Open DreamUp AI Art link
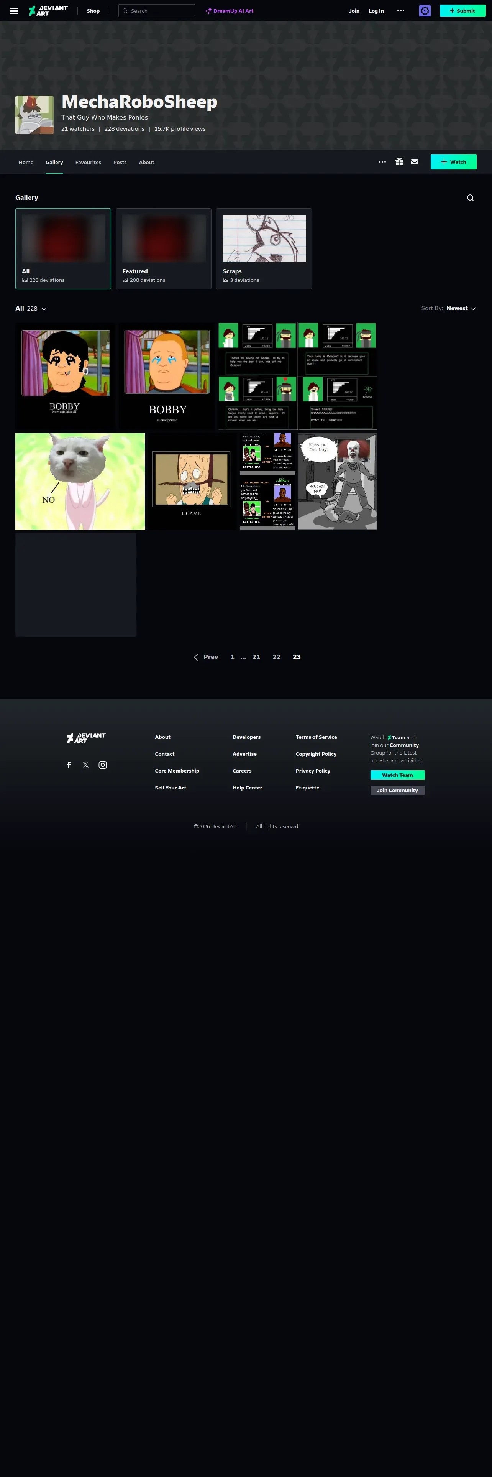 pos(230,11)
